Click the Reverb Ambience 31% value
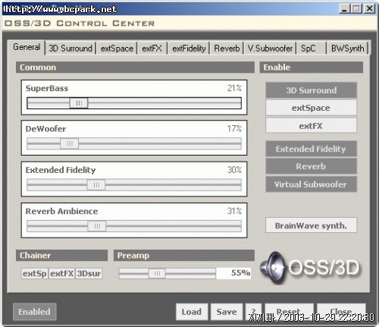The width and height of the screenshot is (379, 327). point(234,211)
